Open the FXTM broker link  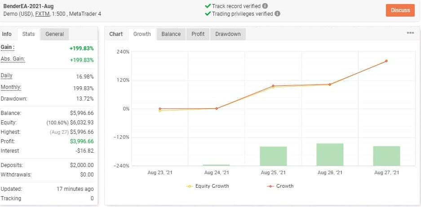(x=42, y=14)
